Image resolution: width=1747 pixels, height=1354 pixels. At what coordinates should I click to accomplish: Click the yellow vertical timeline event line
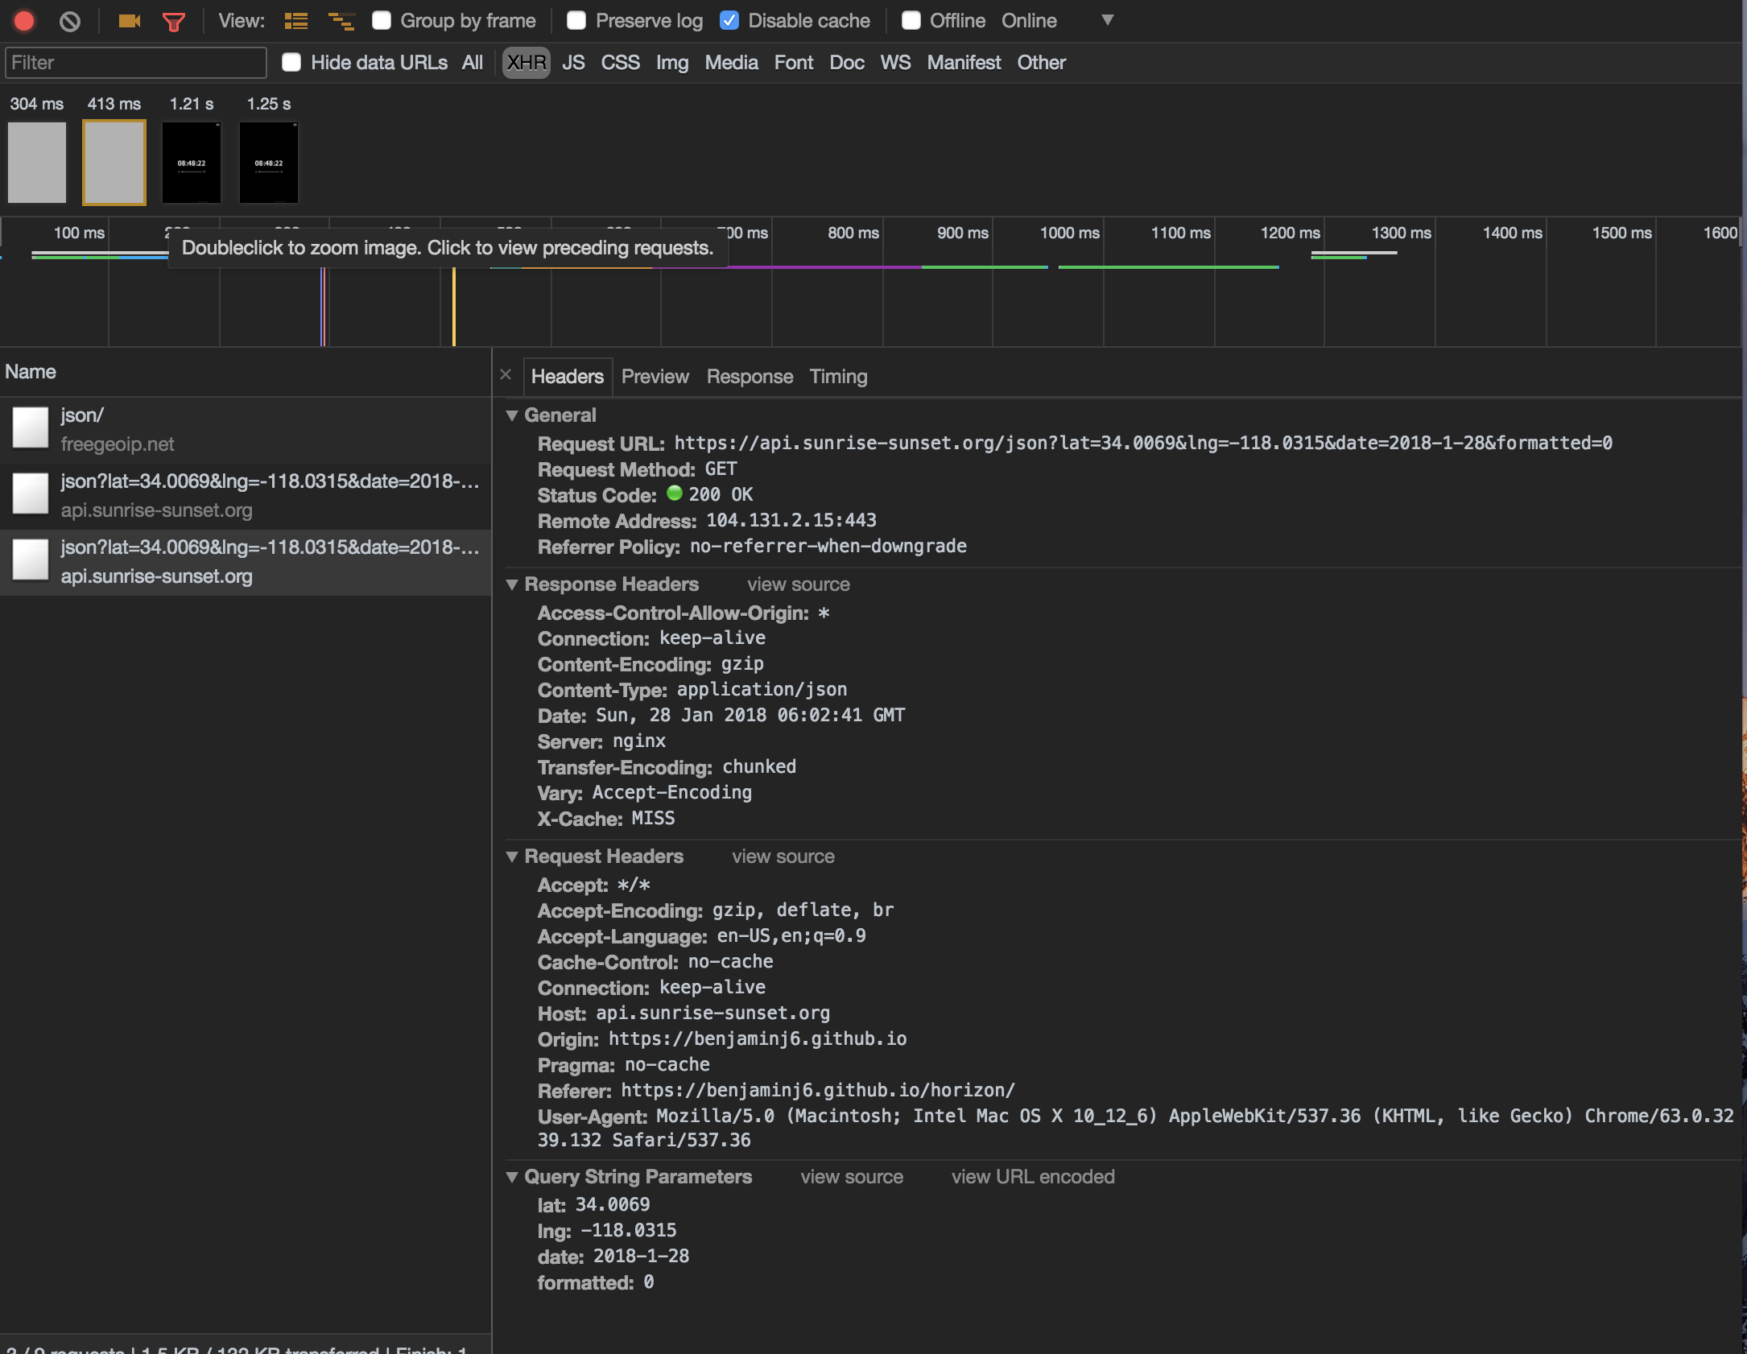454,306
